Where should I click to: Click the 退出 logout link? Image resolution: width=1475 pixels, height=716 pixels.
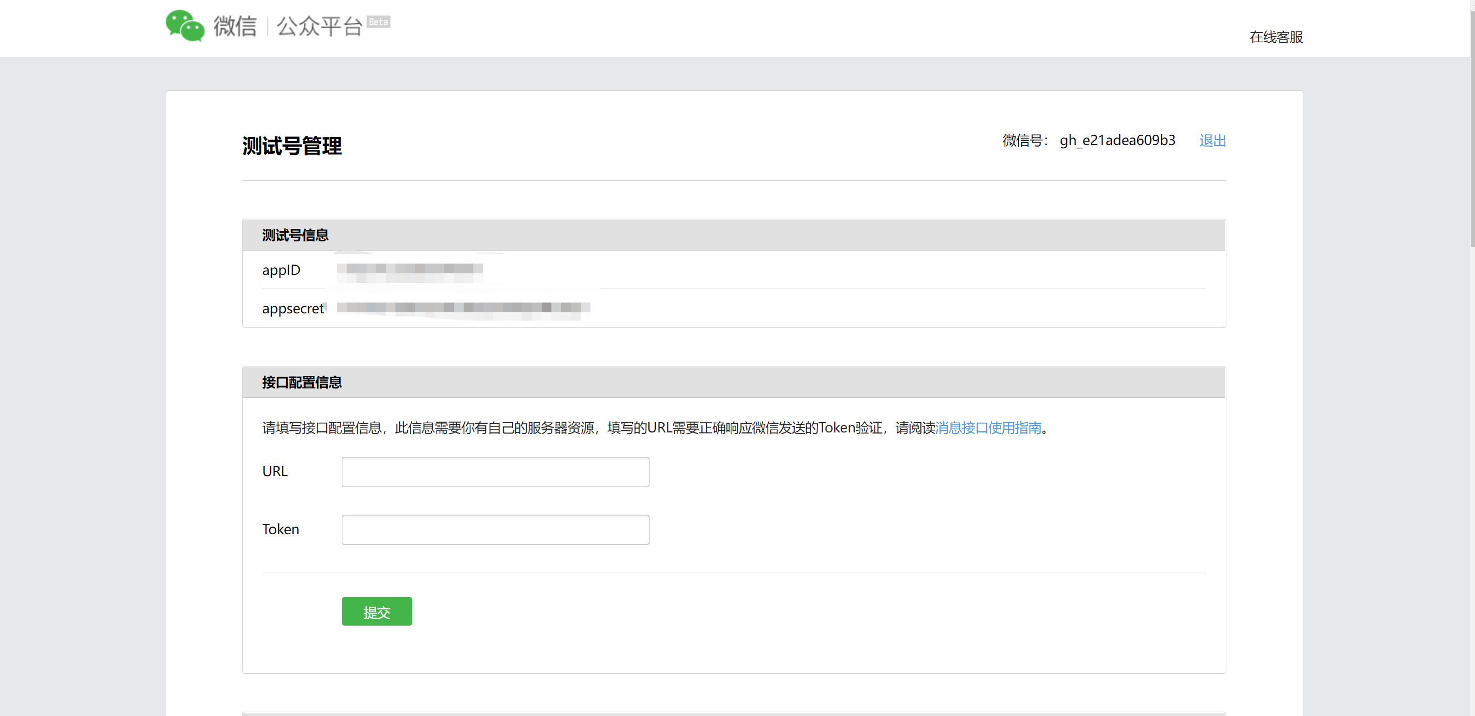(1212, 140)
